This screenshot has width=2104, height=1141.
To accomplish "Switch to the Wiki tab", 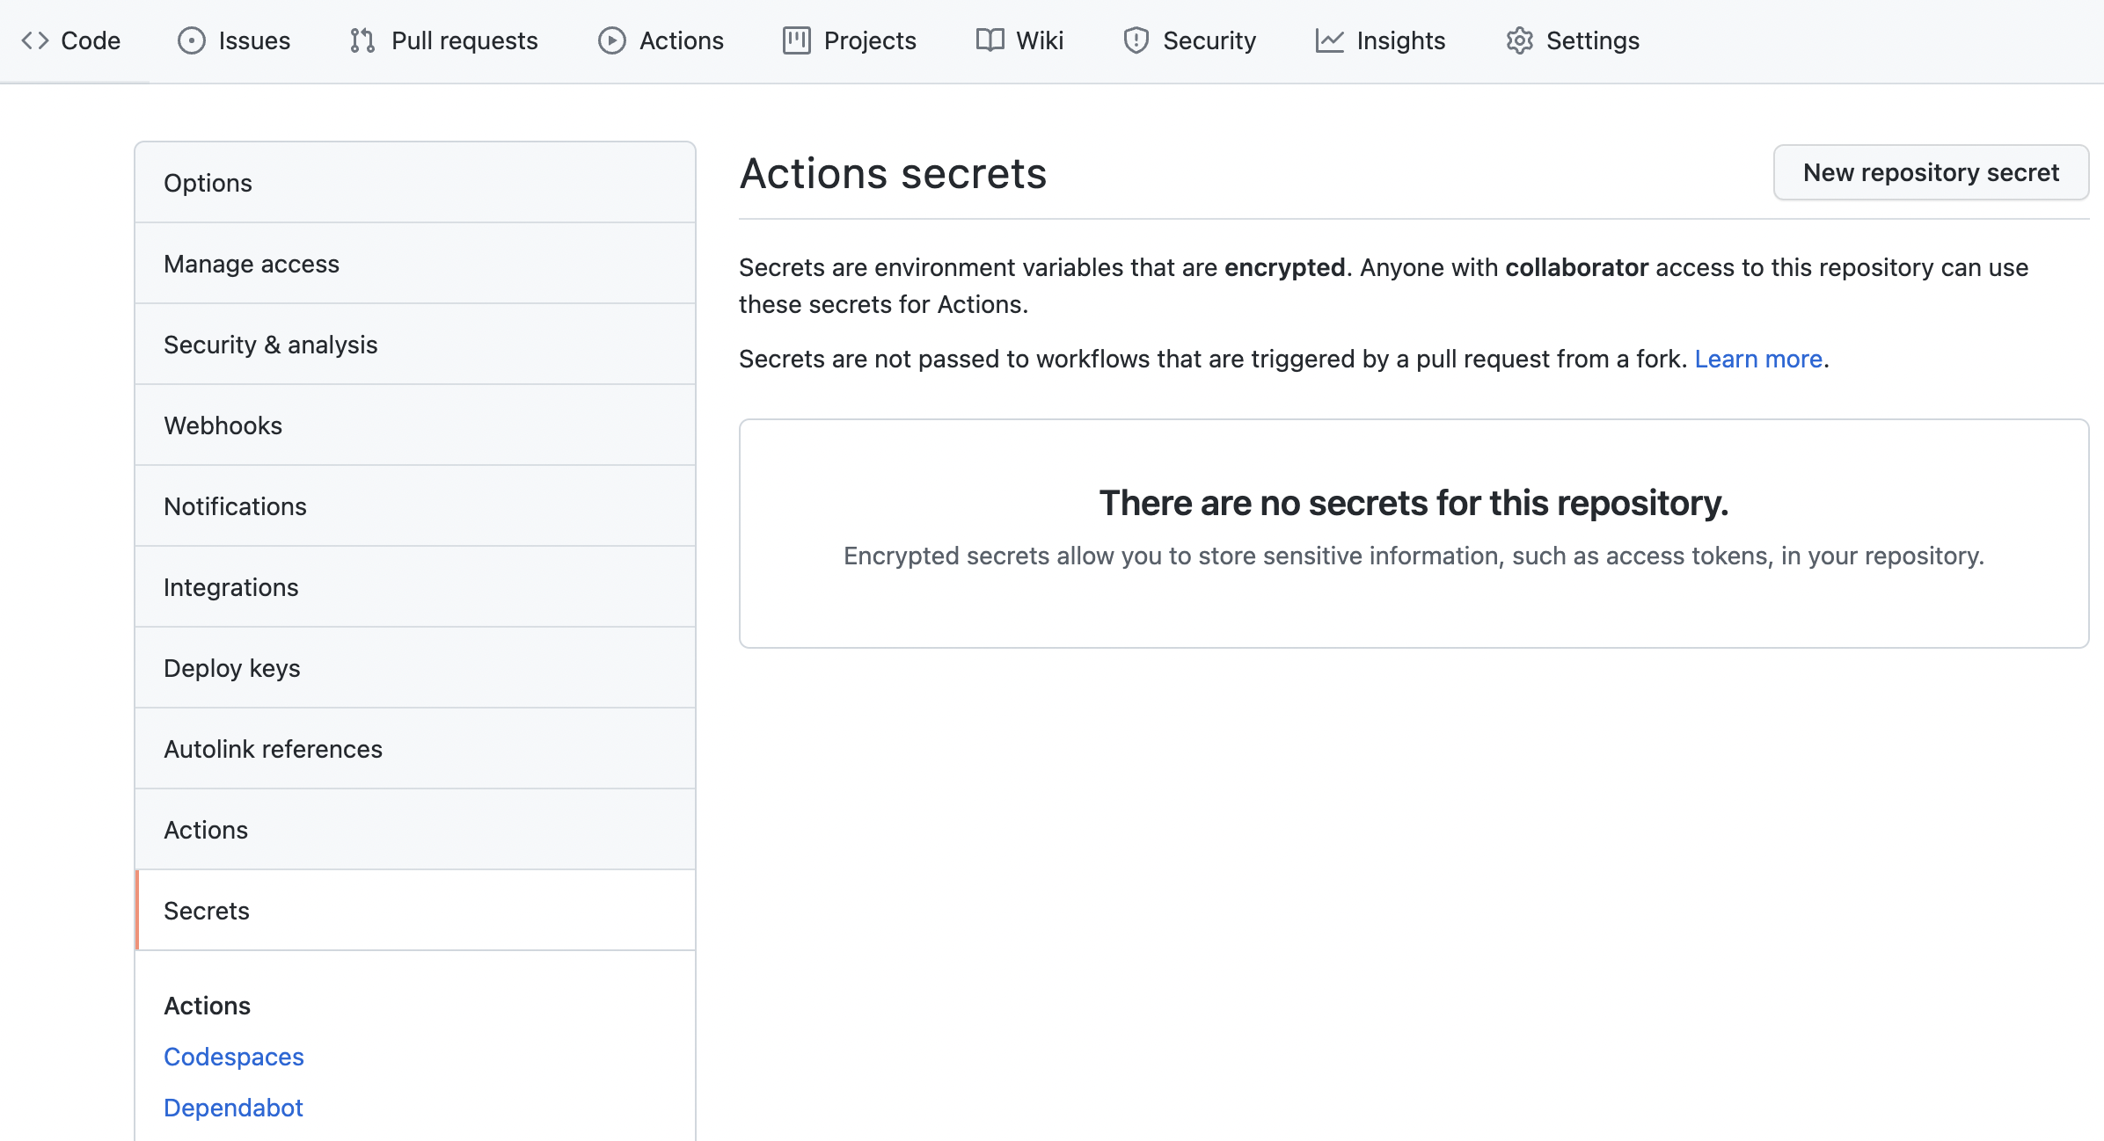I will pyautogui.click(x=1039, y=40).
